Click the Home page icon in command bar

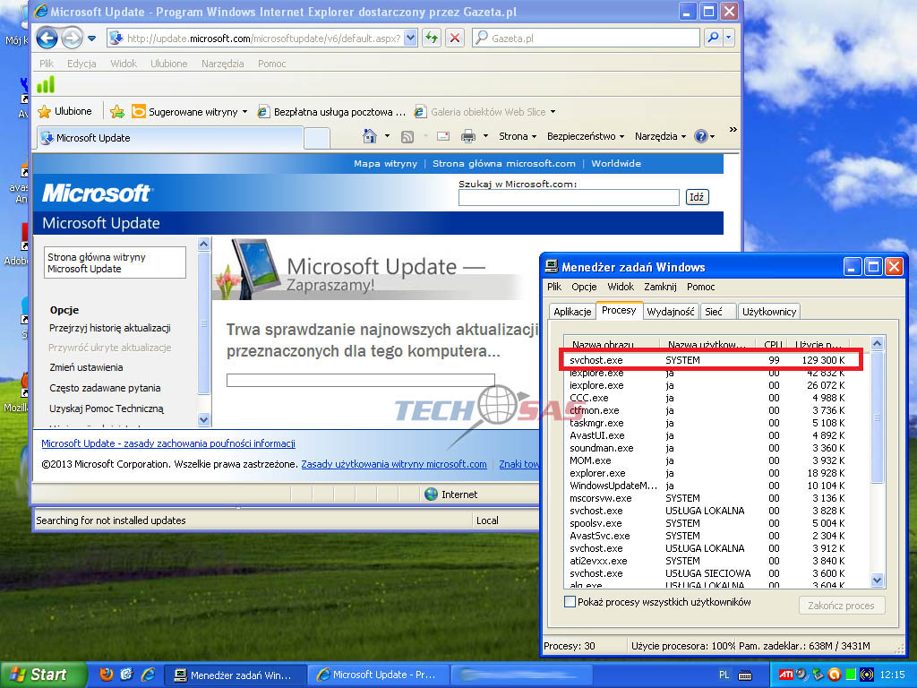tap(370, 136)
